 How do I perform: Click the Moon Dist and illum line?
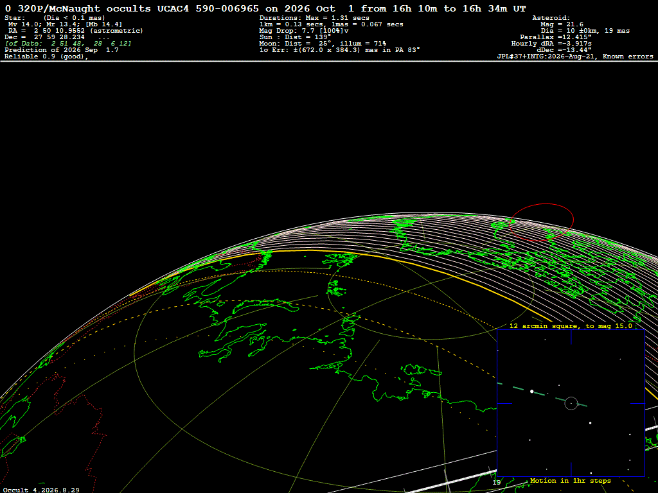[323, 43]
